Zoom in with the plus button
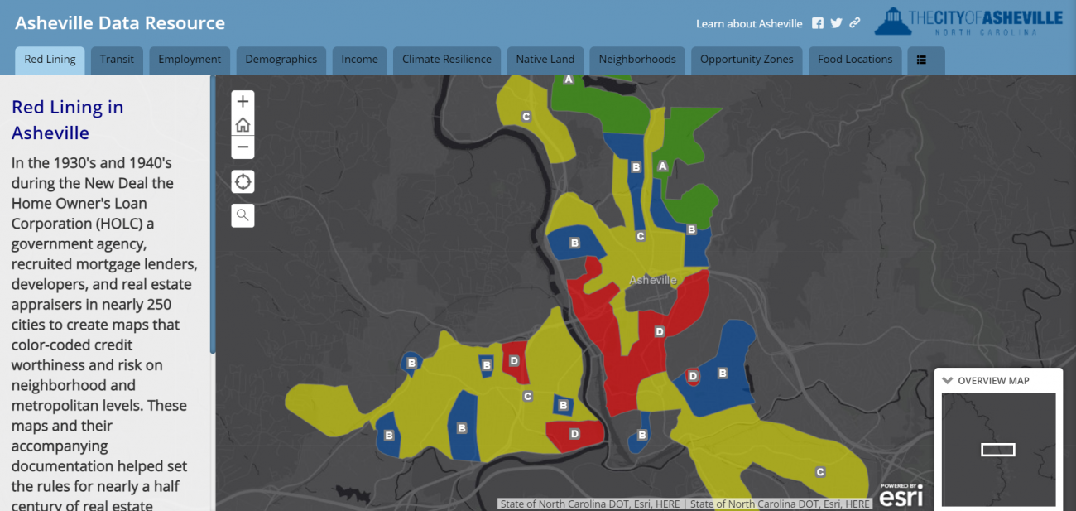The height and width of the screenshot is (511, 1076). click(243, 102)
